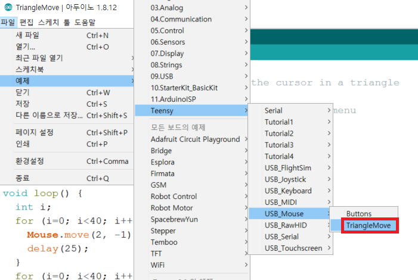
Task: Click 'Mouse.move' in the code editor
Action: 58,235
